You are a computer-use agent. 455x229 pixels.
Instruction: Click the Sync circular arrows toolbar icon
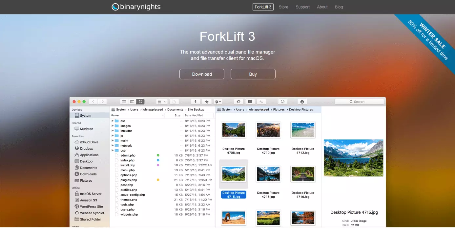(x=238, y=102)
